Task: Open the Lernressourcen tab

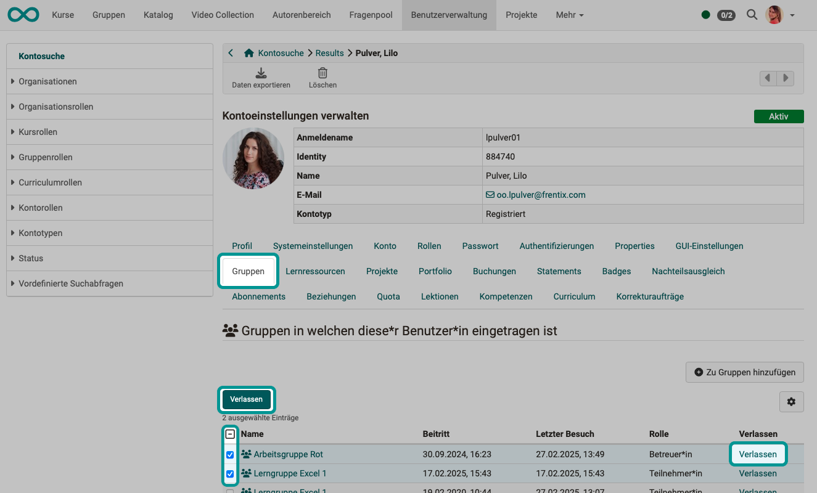Action: pyautogui.click(x=315, y=271)
